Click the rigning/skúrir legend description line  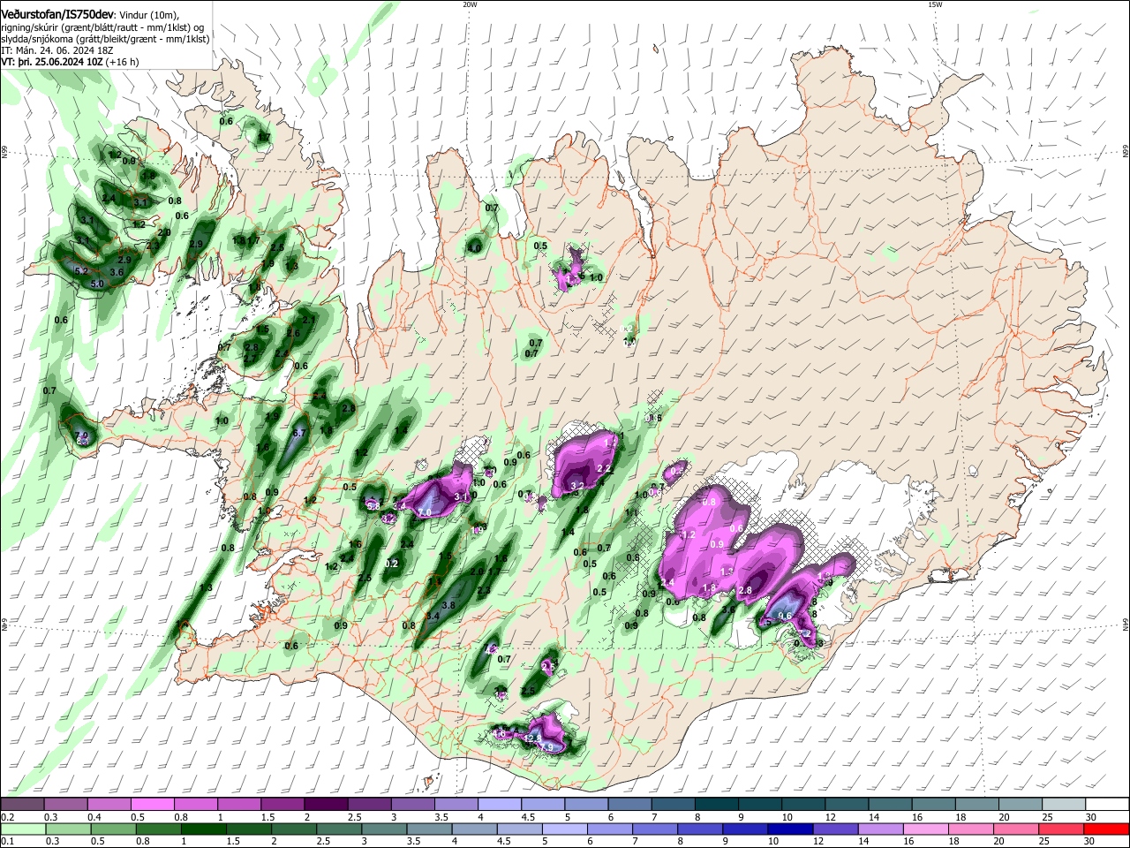(x=103, y=27)
